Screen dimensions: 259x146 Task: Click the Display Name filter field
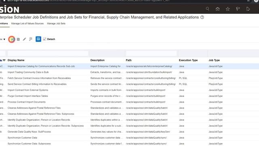click(x=48, y=53)
